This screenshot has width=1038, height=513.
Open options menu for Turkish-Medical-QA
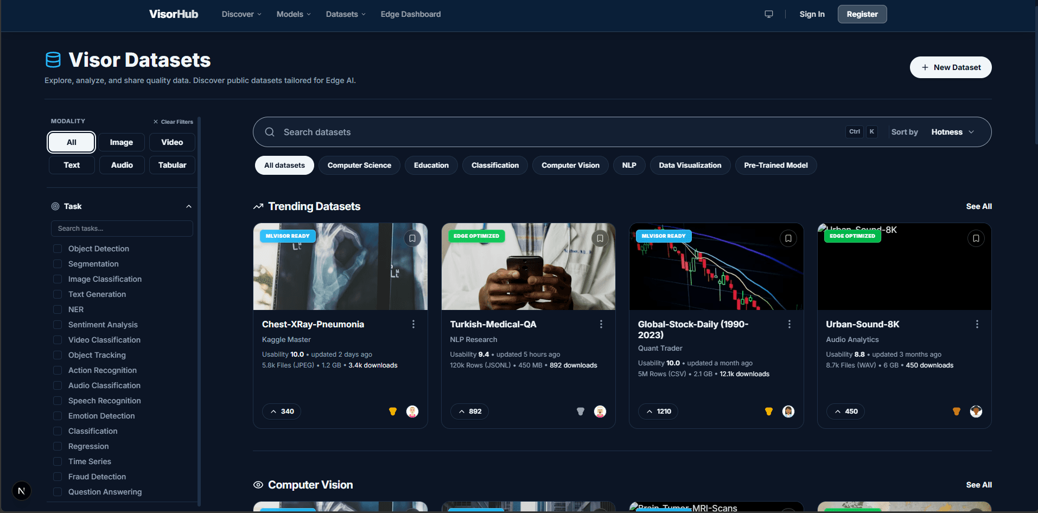click(601, 324)
